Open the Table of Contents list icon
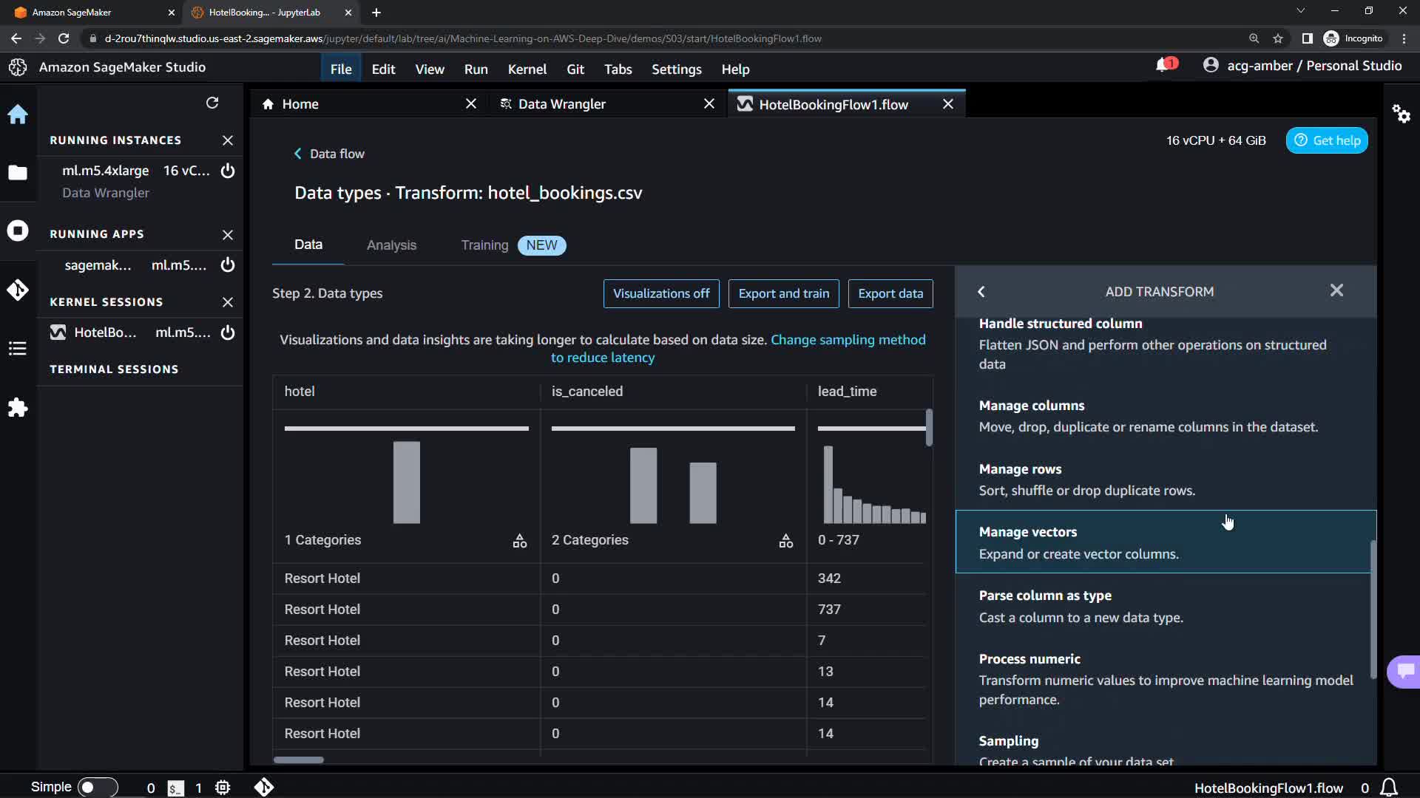The height and width of the screenshot is (798, 1420). click(x=18, y=348)
